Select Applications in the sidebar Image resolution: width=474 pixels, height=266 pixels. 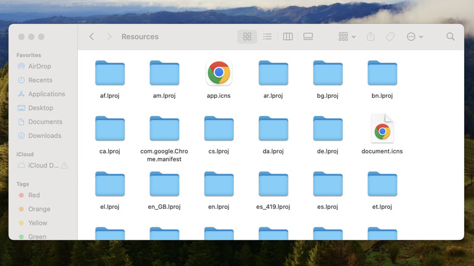pos(46,94)
